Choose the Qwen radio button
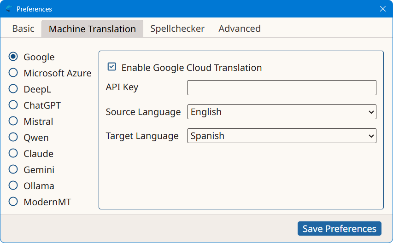Image resolution: width=393 pixels, height=243 pixels. tap(13, 137)
